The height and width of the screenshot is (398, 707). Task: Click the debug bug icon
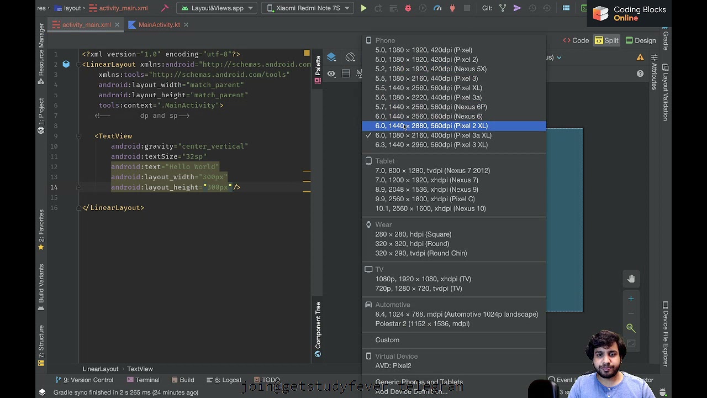(408, 8)
